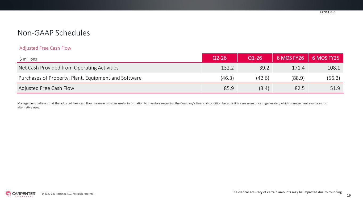The image size is (363, 204).
Task: Click the $ millions unit label
Action: coord(28,59)
